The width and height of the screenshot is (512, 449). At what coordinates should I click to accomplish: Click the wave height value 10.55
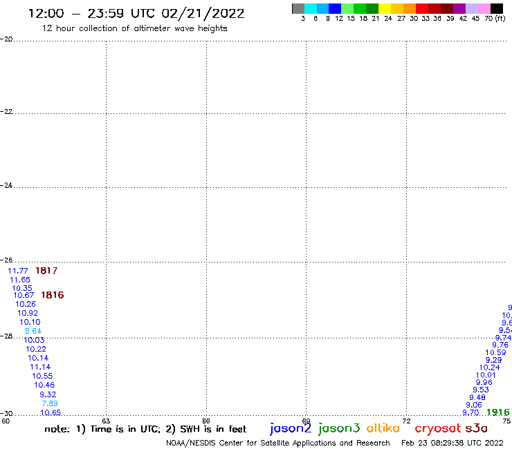point(42,376)
